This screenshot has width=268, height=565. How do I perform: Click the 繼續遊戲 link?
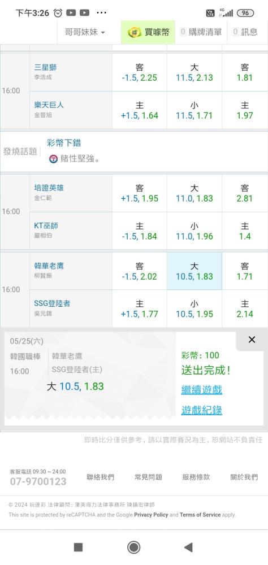(202, 389)
